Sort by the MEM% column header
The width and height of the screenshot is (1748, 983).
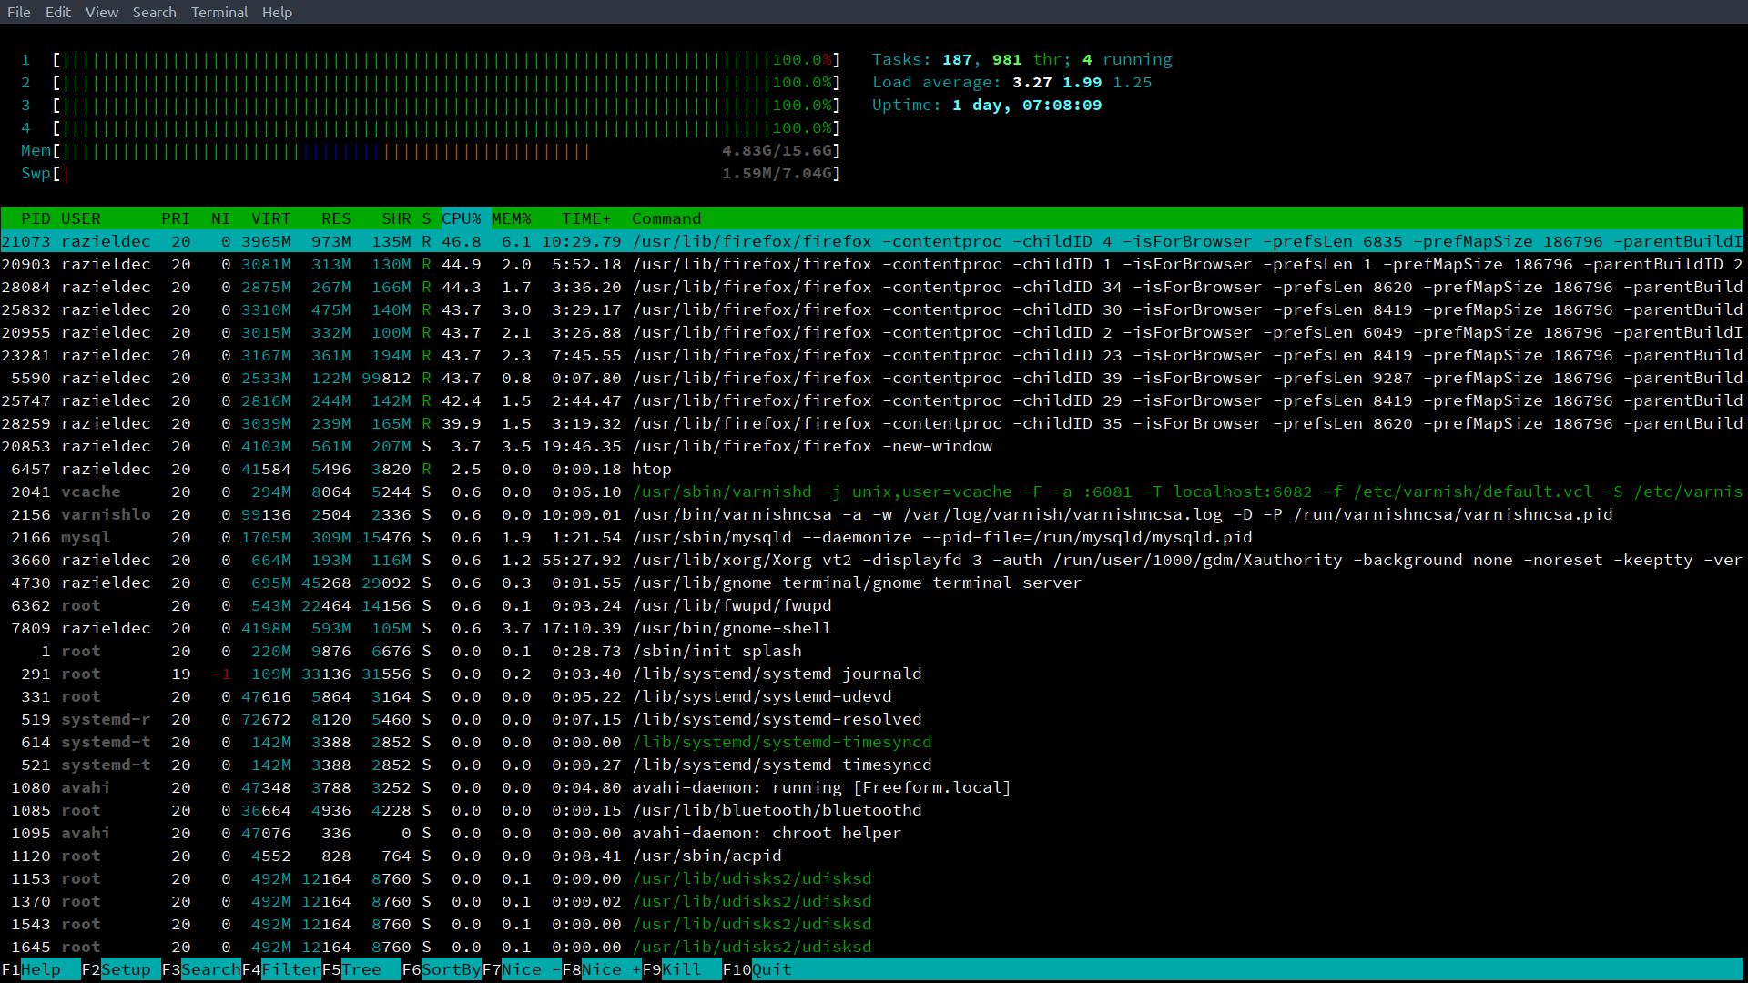[x=512, y=218]
